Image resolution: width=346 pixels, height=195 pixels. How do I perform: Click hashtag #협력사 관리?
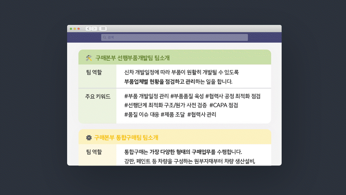(202, 114)
